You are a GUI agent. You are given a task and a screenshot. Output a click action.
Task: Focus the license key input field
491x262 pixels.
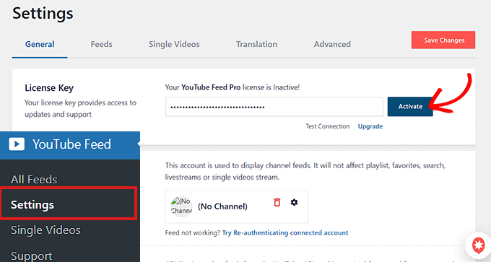coord(274,107)
